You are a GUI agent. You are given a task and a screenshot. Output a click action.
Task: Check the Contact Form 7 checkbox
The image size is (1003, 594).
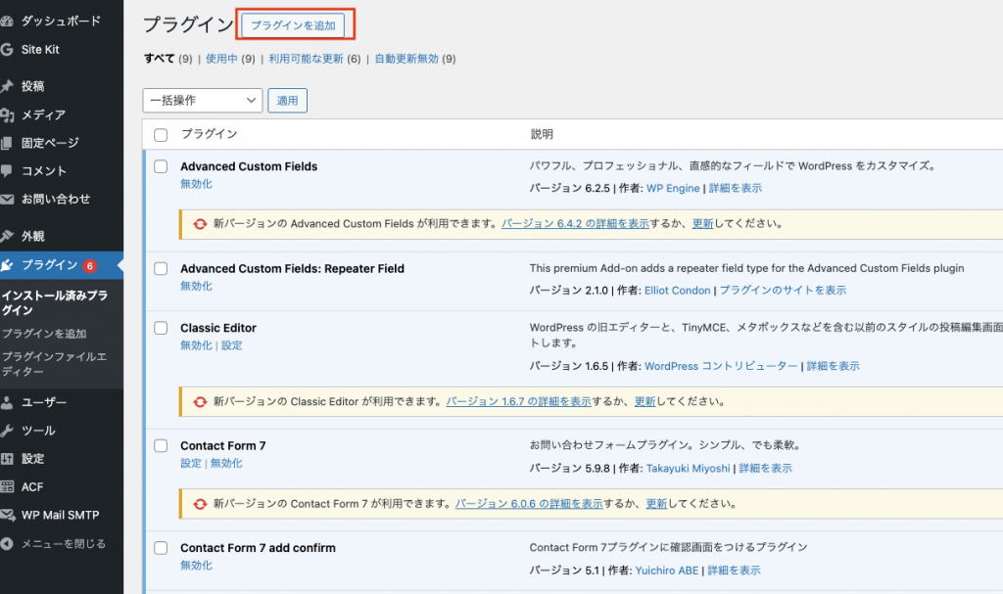coord(161,445)
